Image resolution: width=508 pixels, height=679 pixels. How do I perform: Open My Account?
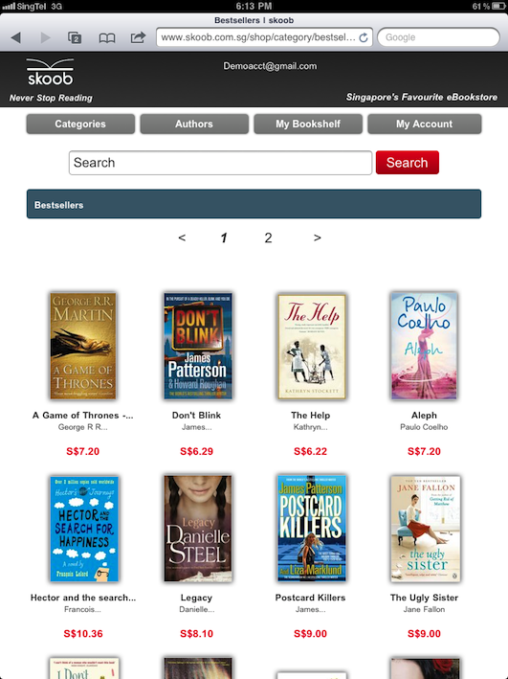tap(425, 124)
